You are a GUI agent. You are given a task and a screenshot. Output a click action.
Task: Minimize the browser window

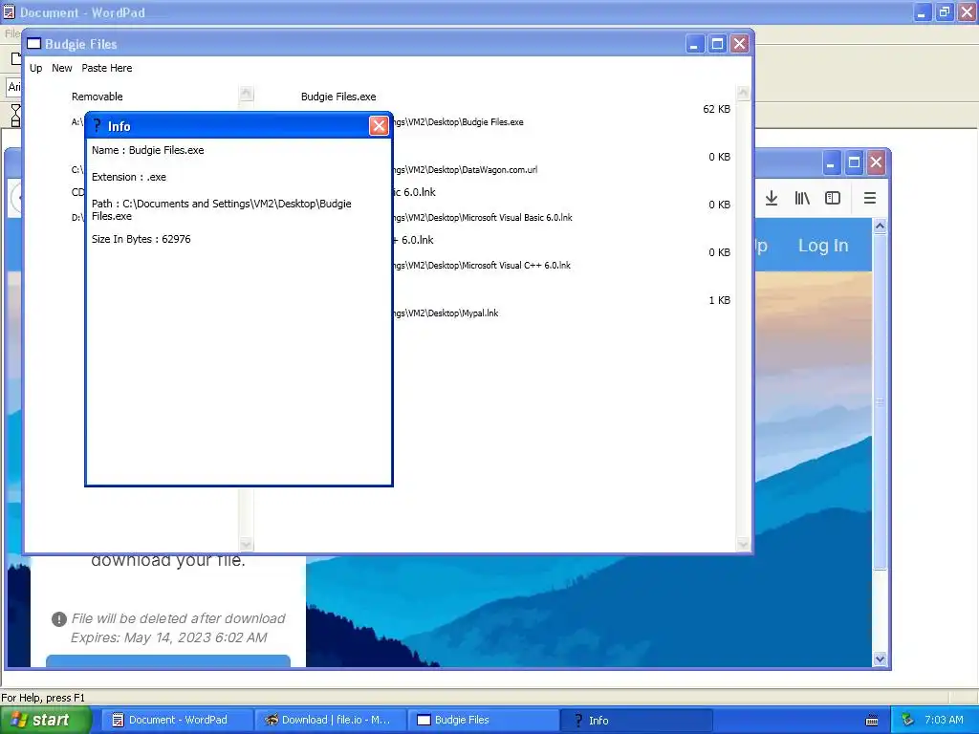pos(831,163)
